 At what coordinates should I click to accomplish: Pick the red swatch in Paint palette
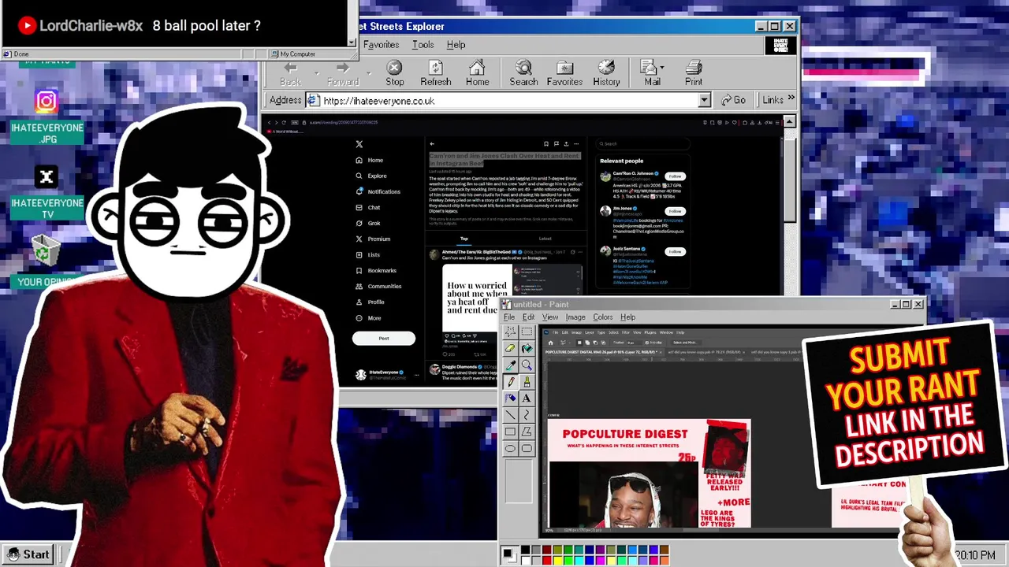point(546,560)
